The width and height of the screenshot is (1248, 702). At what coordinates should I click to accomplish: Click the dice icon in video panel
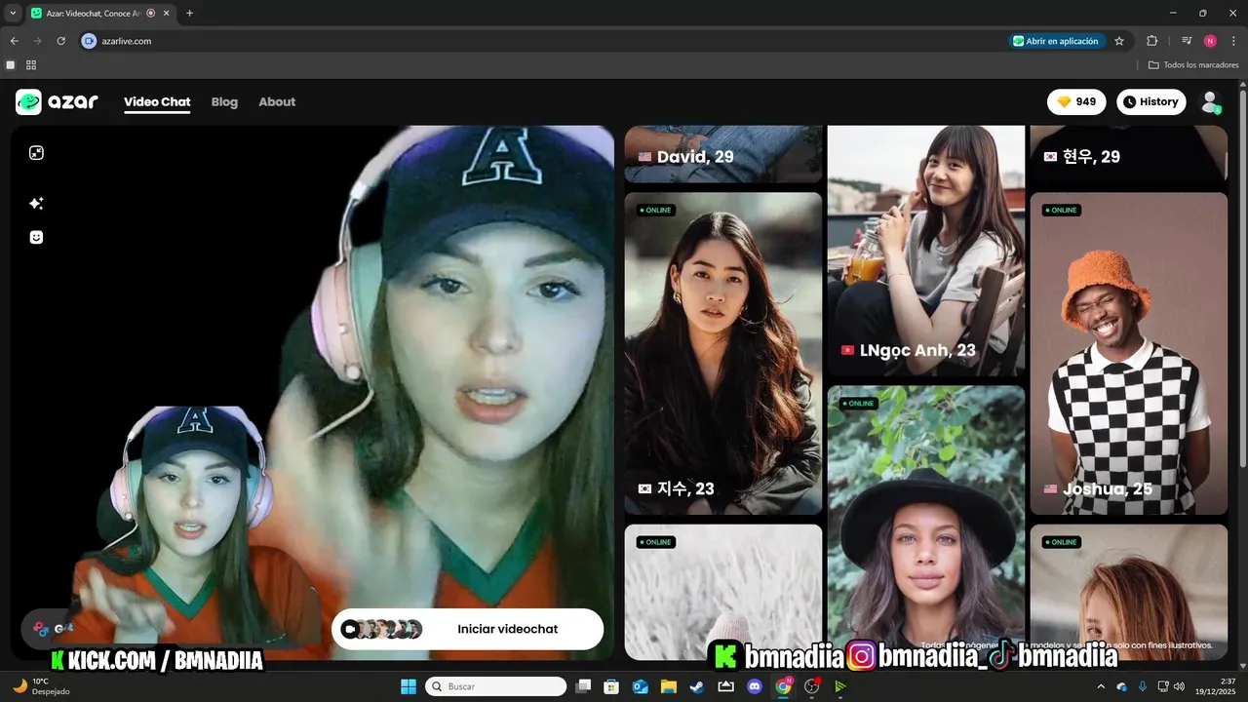36,153
